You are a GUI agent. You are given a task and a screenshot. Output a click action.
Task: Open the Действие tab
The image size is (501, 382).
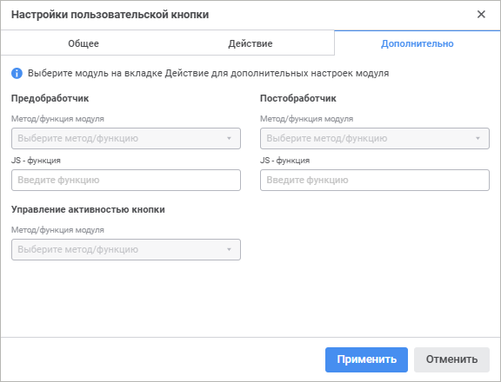pyautogui.click(x=250, y=43)
